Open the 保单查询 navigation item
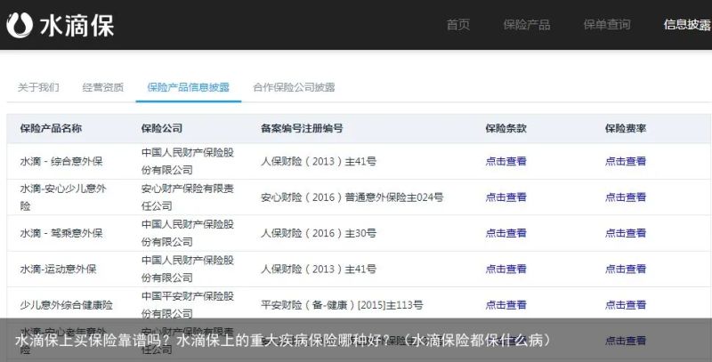The height and width of the screenshot is (362, 712). tap(607, 25)
